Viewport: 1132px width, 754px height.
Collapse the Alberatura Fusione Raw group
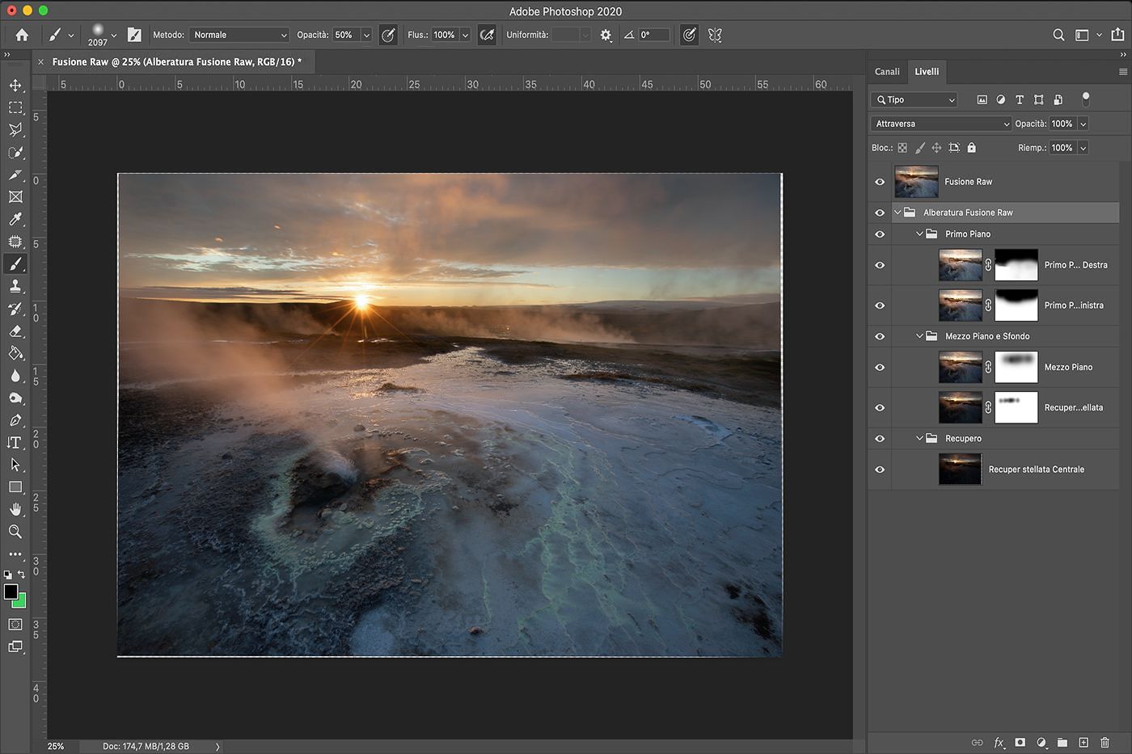898,213
